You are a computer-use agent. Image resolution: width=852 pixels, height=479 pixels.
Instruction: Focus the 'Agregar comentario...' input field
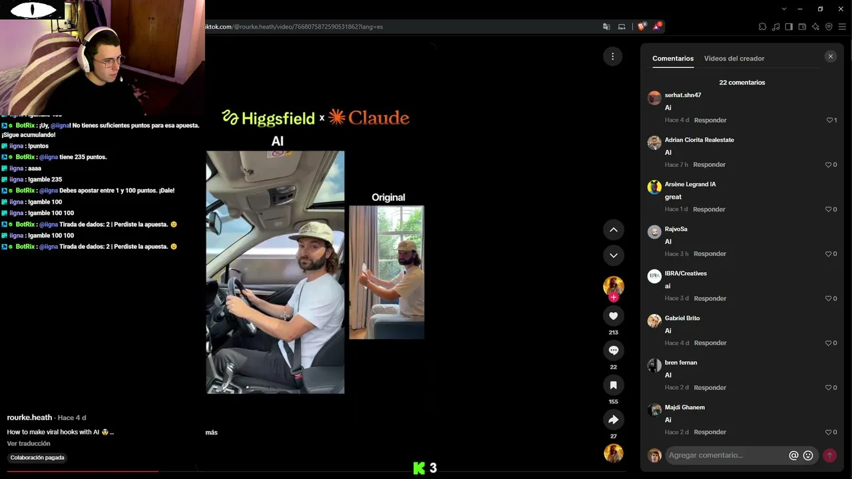click(x=727, y=456)
